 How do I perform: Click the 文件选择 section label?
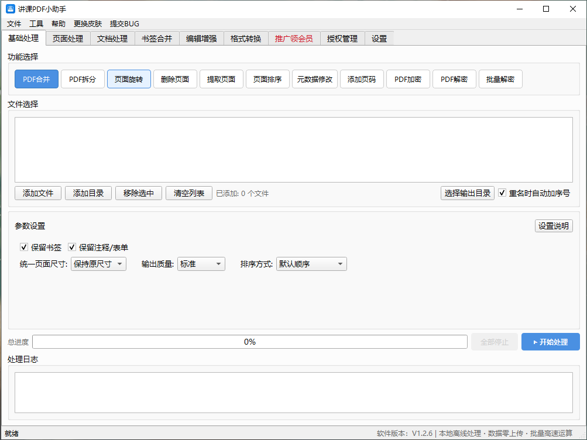(23, 104)
